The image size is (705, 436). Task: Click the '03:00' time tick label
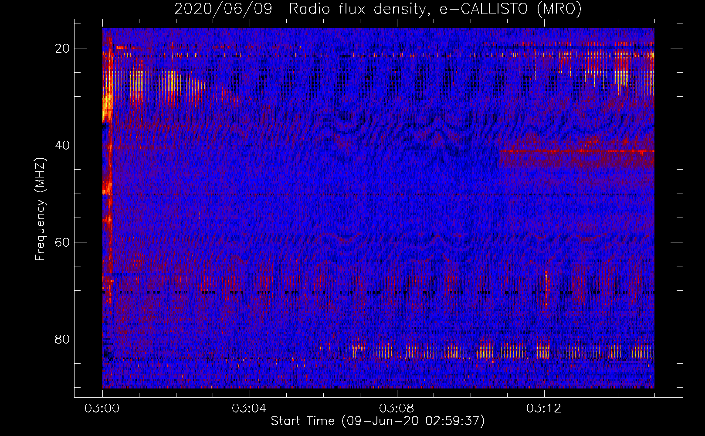(x=102, y=409)
